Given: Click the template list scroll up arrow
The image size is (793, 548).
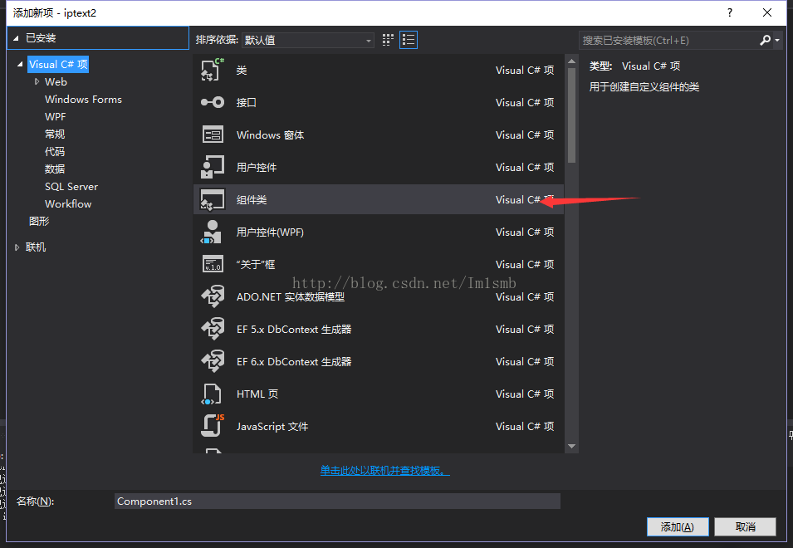Looking at the screenshot, I should pyautogui.click(x=571, y=61).
